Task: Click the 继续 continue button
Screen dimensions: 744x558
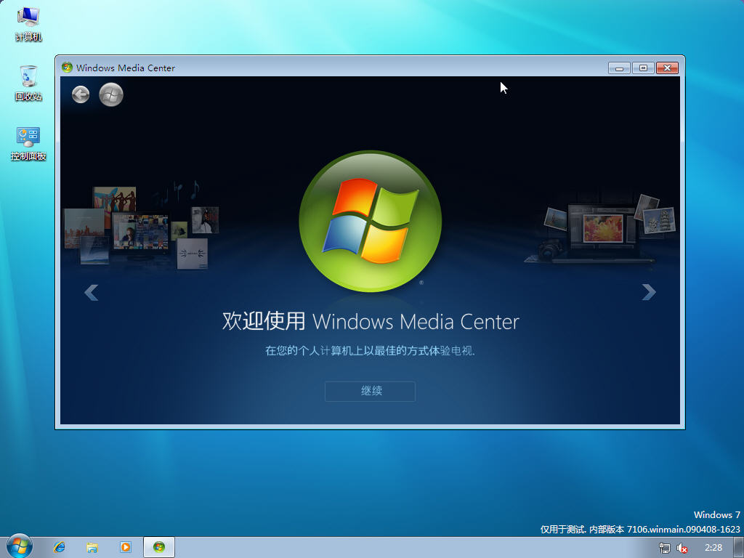Action: [x=370, y=392]
